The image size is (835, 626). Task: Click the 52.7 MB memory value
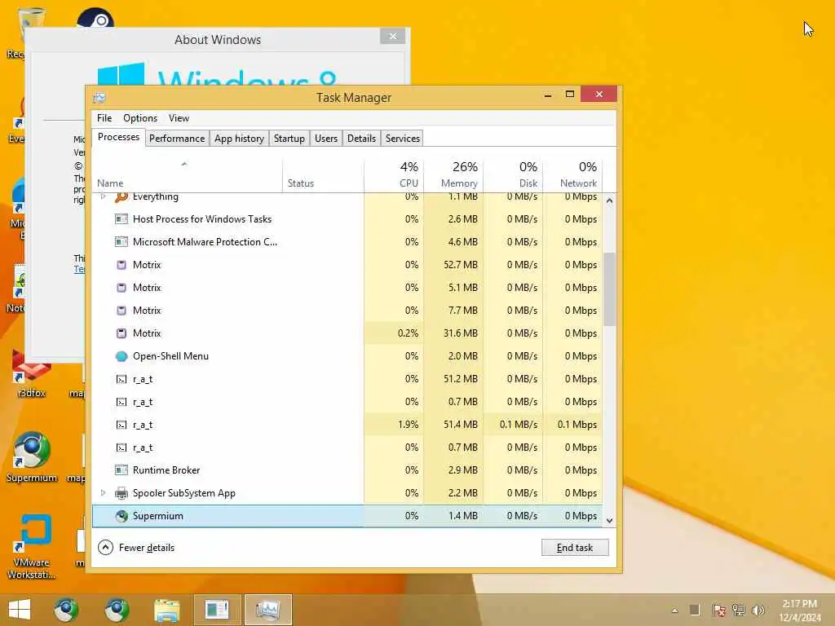click(460, 265)
